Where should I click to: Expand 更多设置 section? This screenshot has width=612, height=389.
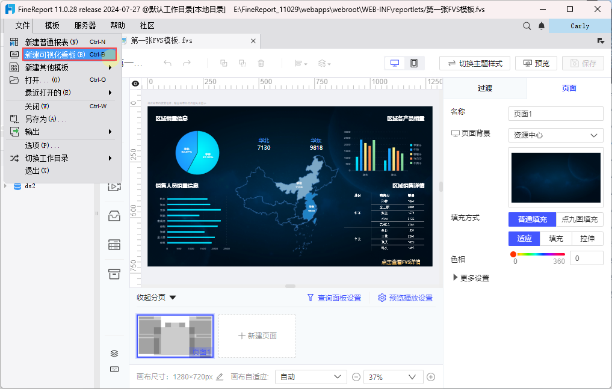point(471,278)
